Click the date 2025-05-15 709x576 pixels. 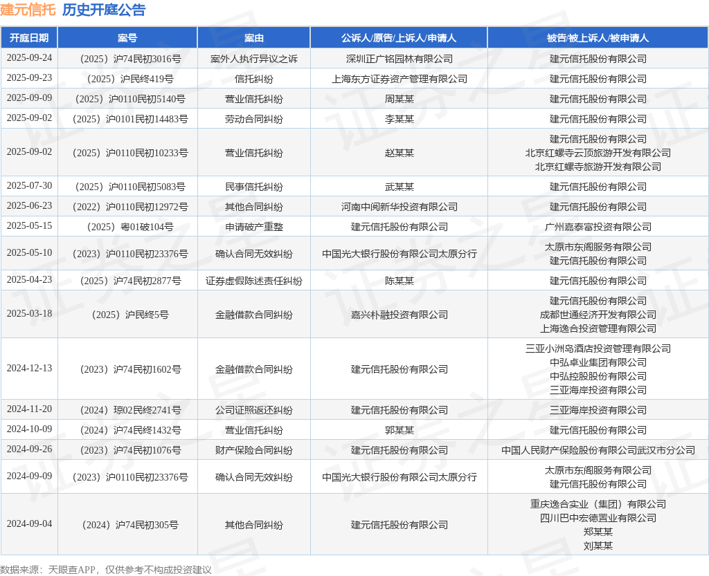29,225
